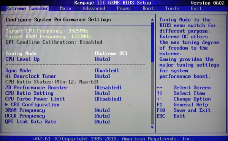This screenshot has height=141, width=228.
Task: Switch to the Advanced tab
Action: [94, 8]
